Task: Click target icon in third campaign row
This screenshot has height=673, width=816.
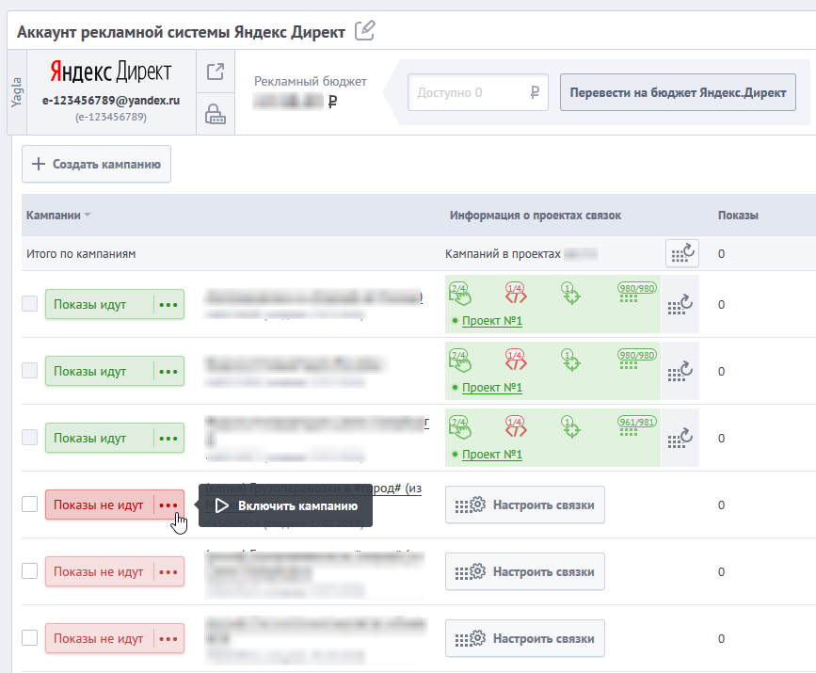Action: tap(571, 426)
